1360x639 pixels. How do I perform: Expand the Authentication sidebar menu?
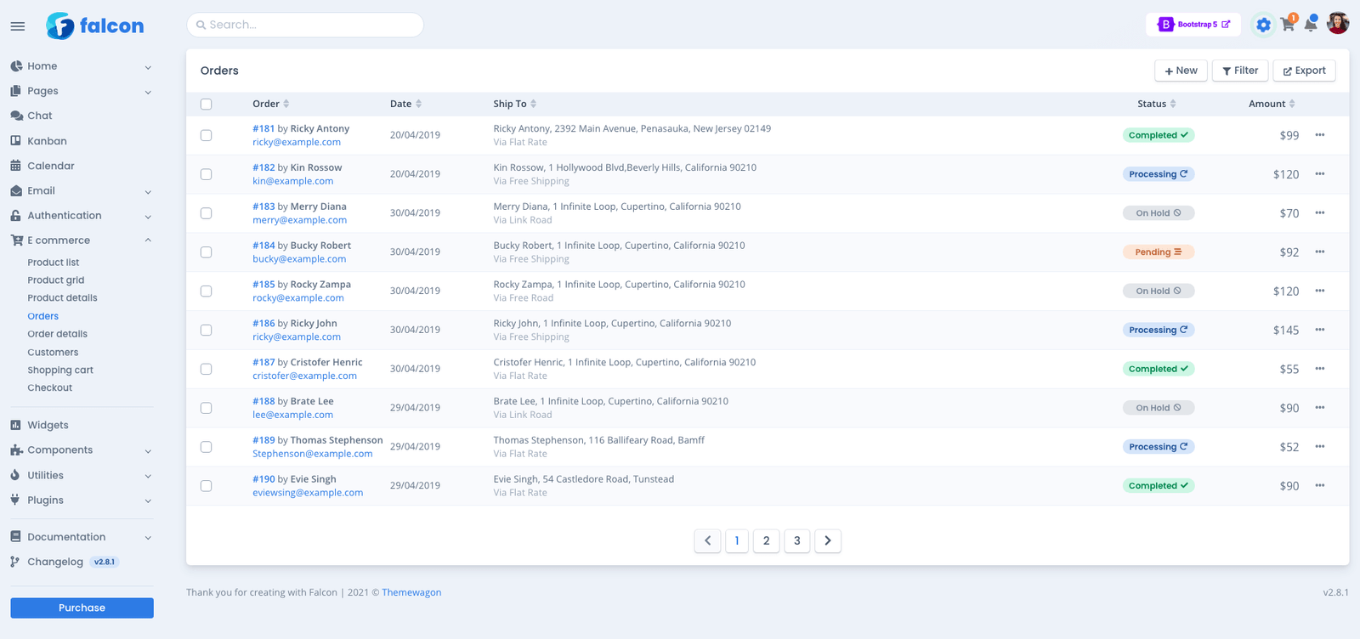click(x=81, y=216)
